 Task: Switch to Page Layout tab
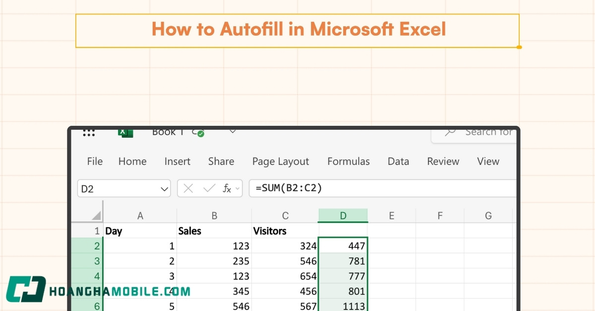281,161
